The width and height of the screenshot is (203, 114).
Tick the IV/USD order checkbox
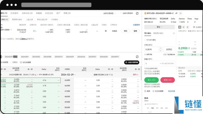pos(145,40)
